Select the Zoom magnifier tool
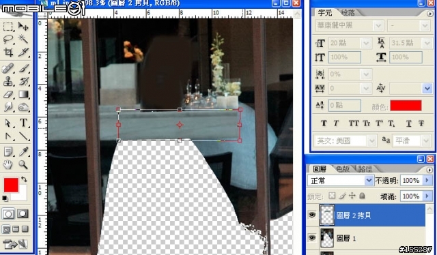This screenshot has height=255, width=437. [x=23, y=164]
